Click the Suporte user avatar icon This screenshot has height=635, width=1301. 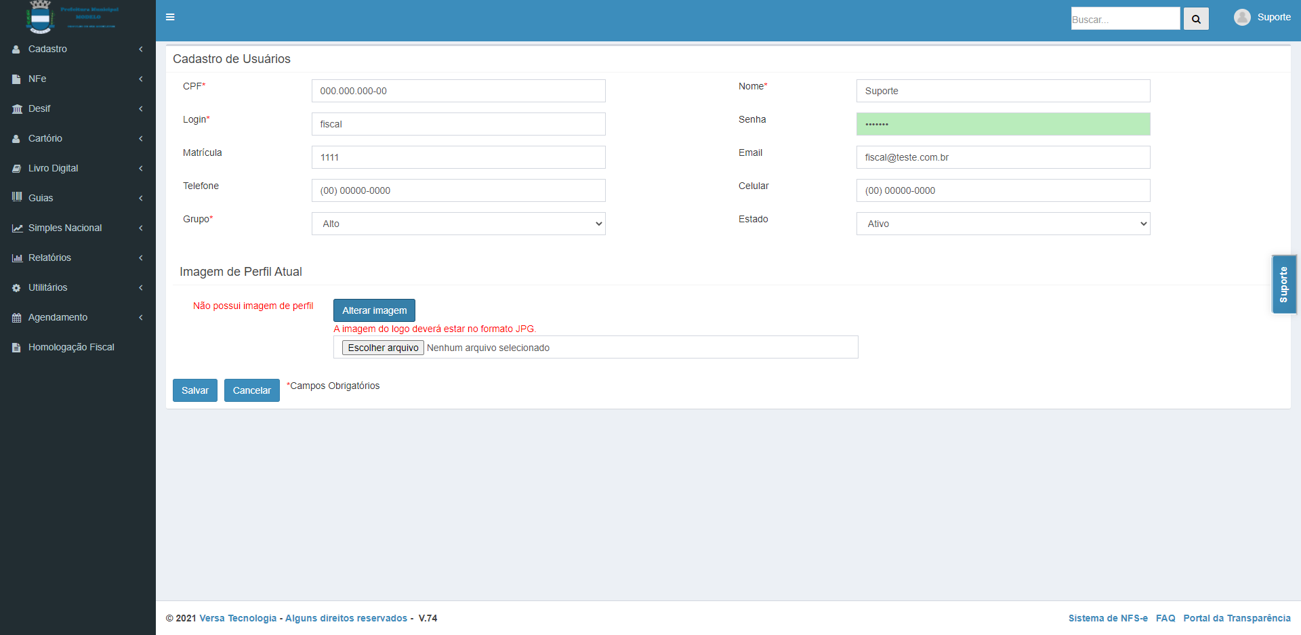click(x=1241, y=18)
